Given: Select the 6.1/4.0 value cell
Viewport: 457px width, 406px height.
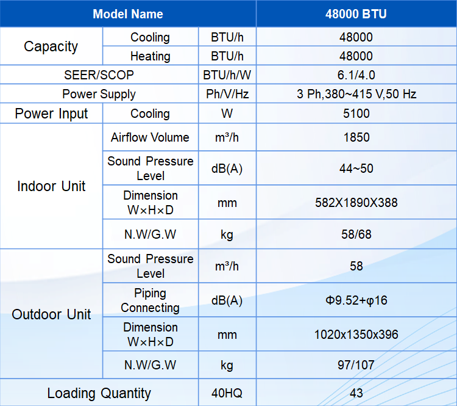Looking at the screenshot, I should [x=356, y=75].
